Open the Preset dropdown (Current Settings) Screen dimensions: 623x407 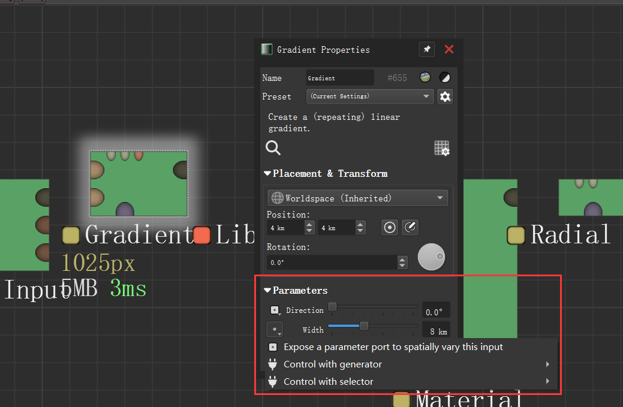(369, 96)
